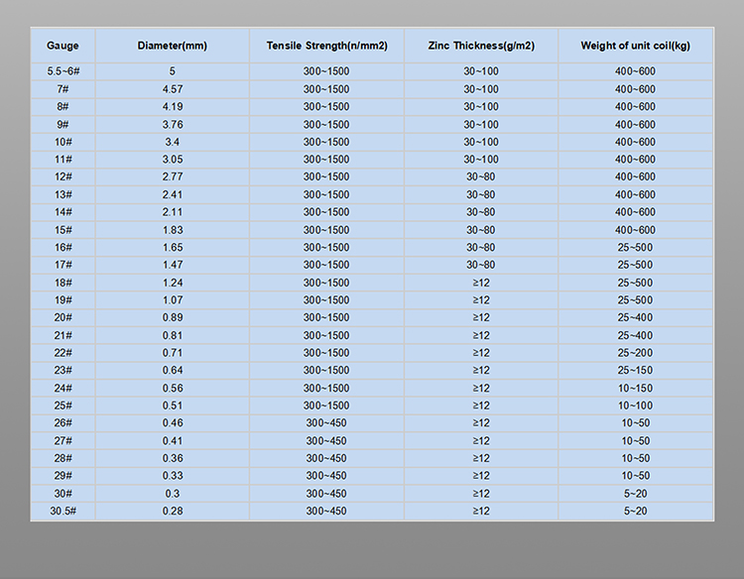Image resolution: width=744 pixels, height=579 pixels.
Task: Click coil weight 400~600 in 5.5~6# row
Action: (x=635, y=71)
